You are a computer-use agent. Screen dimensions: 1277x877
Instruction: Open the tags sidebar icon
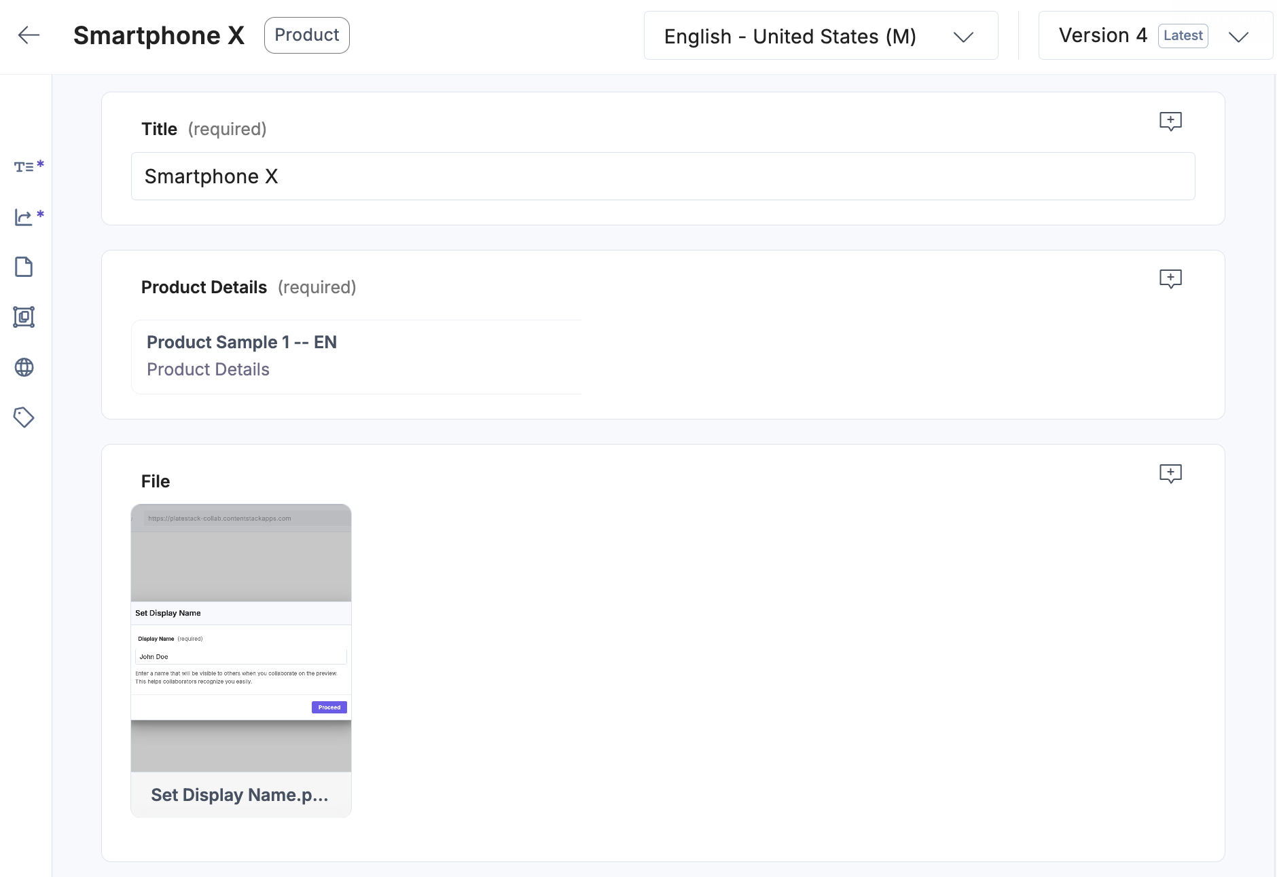24,417
